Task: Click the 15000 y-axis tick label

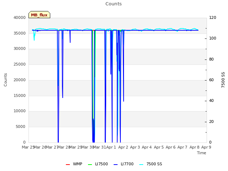Action: pos(20,95)
